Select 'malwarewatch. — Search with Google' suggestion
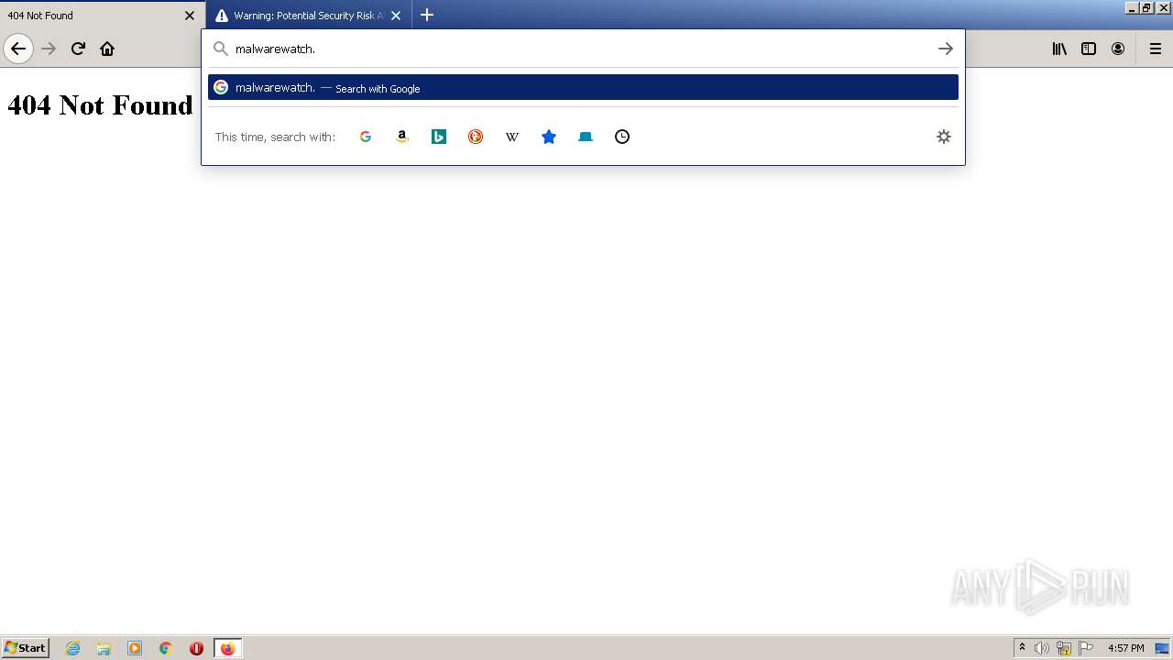1173x660 pixels. pyautogui.click(x=583, y=87)
